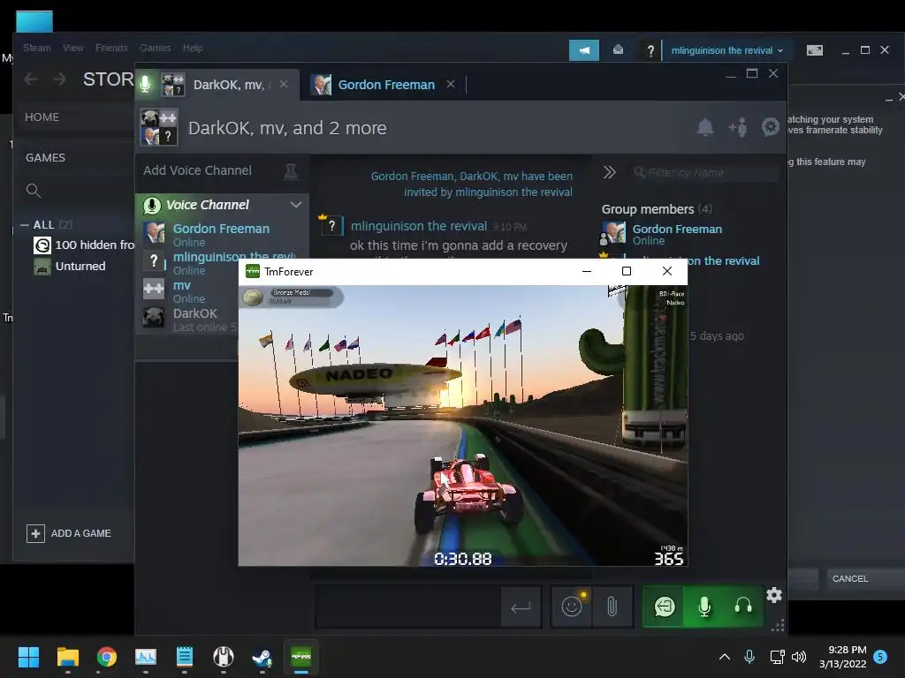The height and width of the screenshot is (678, 905).
Task: Click the TmForever taskbar icon
Action: [x=301, y=657]
